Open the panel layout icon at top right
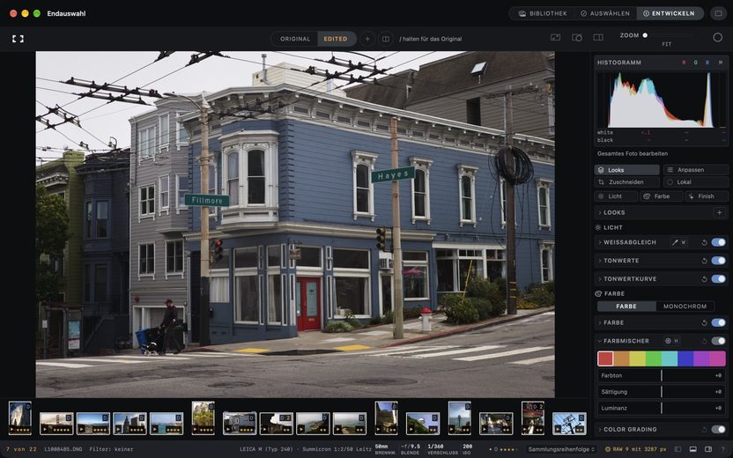The width and height of the screenshot is (733, 458). point(719,13)
